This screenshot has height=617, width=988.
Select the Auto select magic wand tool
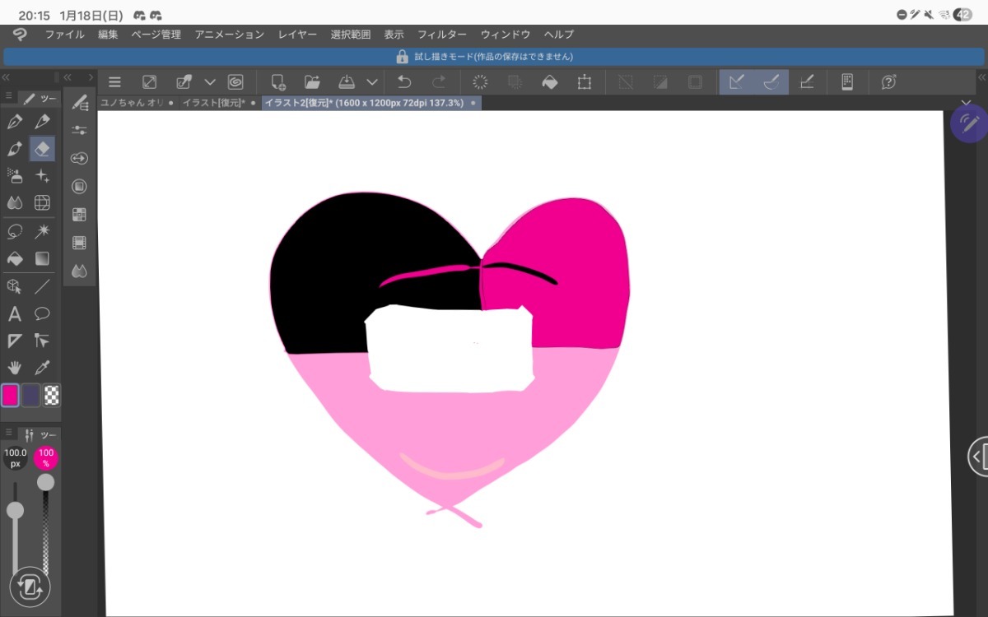[x=43, y=231]
